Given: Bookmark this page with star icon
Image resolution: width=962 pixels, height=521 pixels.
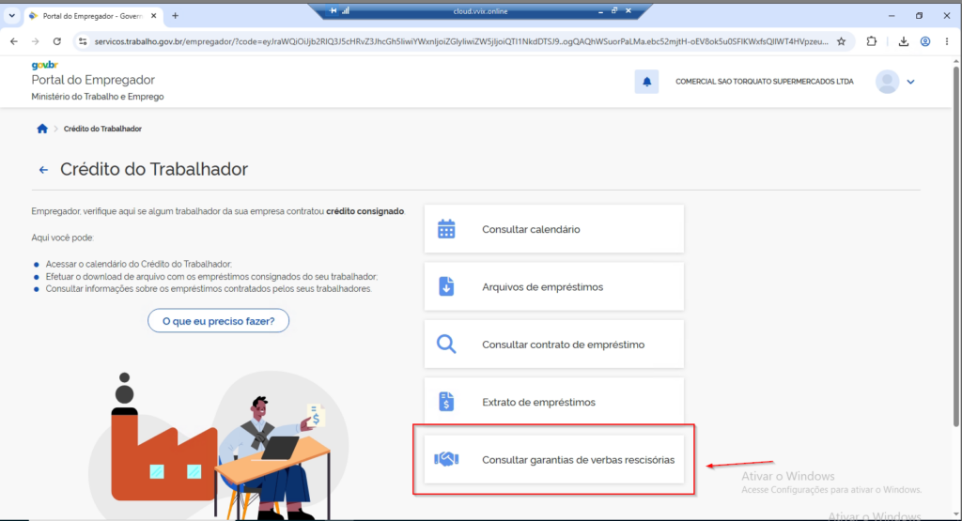Looking at the screenshot, I should point(841,41).
